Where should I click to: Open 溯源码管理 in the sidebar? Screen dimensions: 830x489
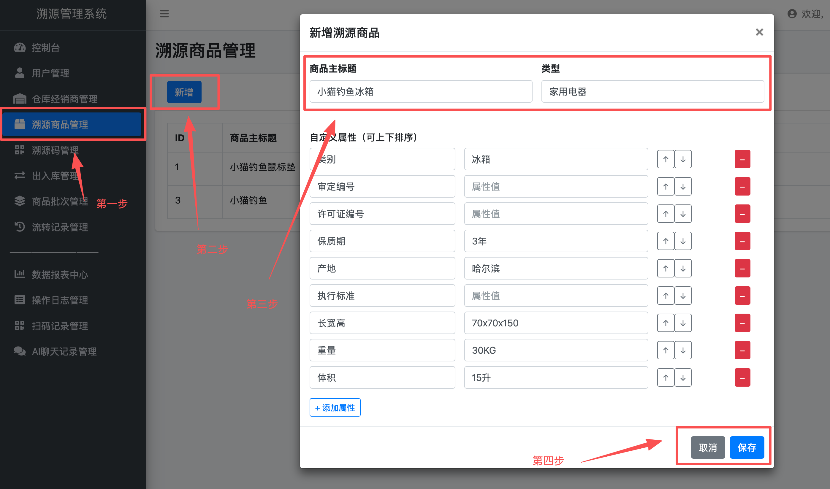pyautogui.click(x=72, y=150)
